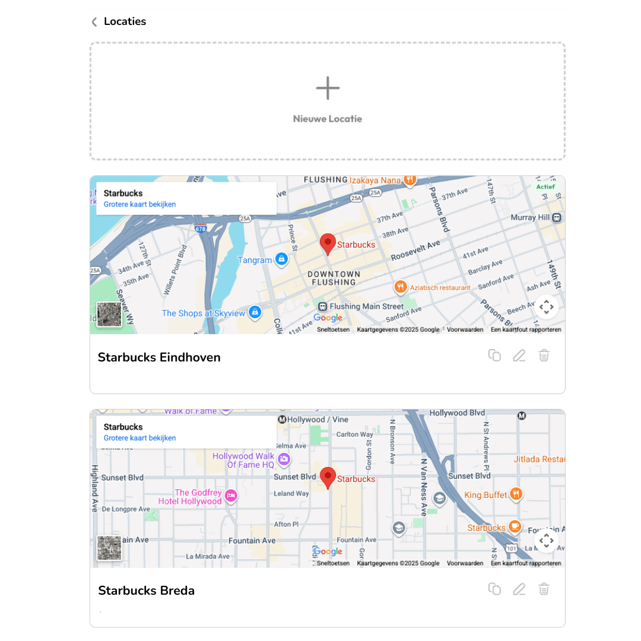The width and height of the screenshot is (641, 641).
Task: Delete the Starbucks Eindhoven location
Action: click(544, 356)
